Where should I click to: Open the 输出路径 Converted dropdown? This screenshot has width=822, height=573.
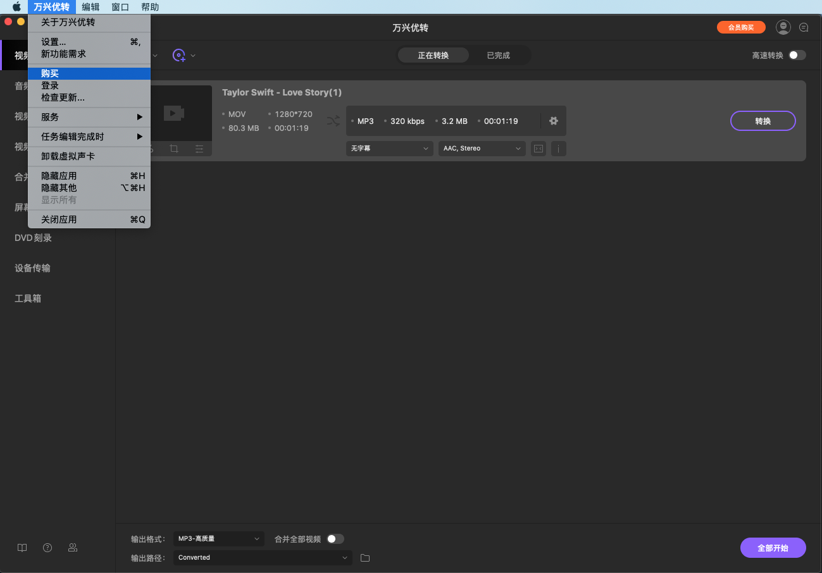(x=263, y=558)
